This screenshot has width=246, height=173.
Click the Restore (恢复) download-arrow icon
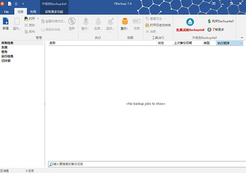pyautogui.click(x=98, y=21)
